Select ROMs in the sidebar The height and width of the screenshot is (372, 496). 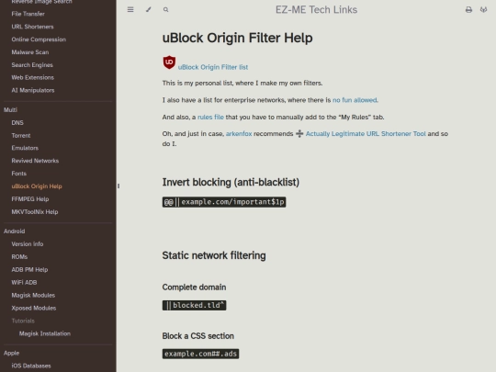(19, 257)
